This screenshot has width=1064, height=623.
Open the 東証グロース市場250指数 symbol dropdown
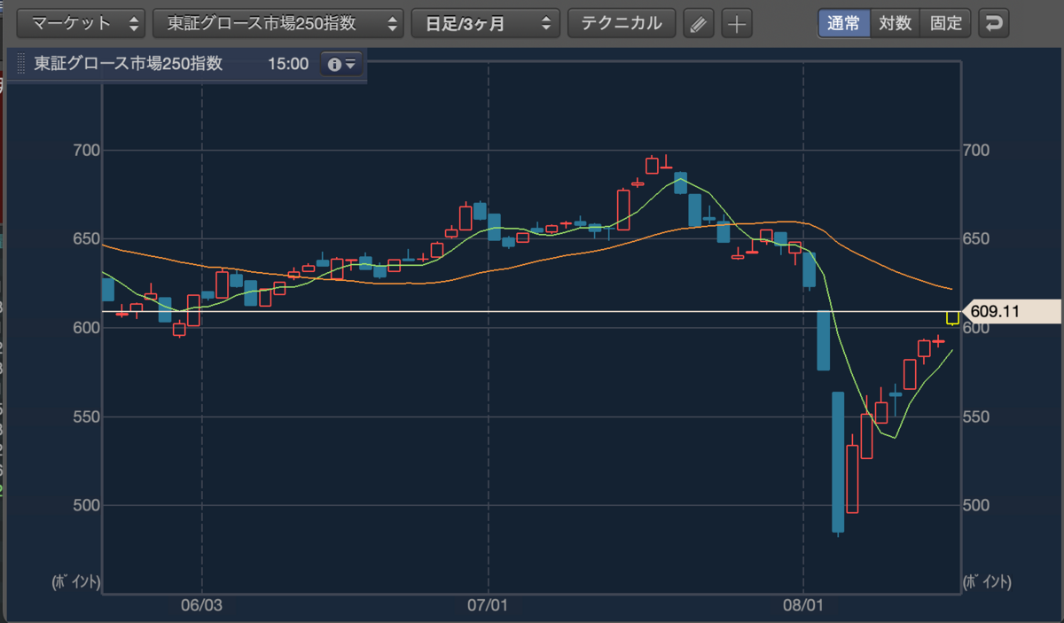[x=278, y=23]
